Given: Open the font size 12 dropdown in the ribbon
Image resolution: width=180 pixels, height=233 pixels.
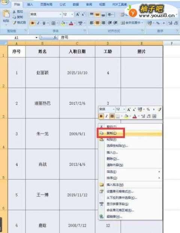Looking at the screenshot, I should tap(72, 14).
